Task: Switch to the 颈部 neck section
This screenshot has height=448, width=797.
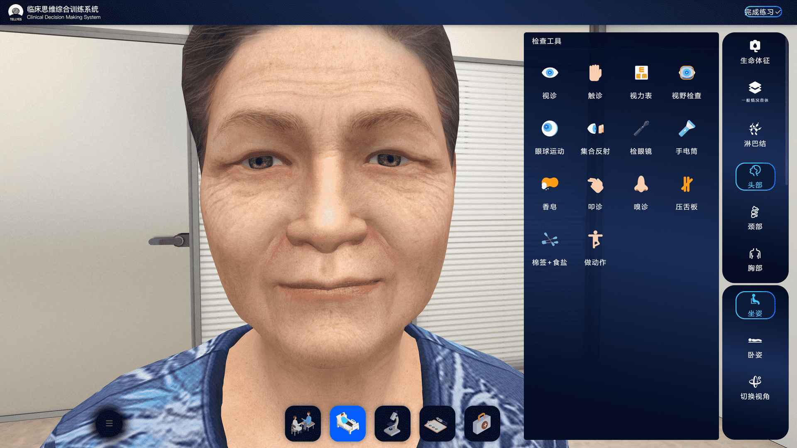Action: point(755,218)
